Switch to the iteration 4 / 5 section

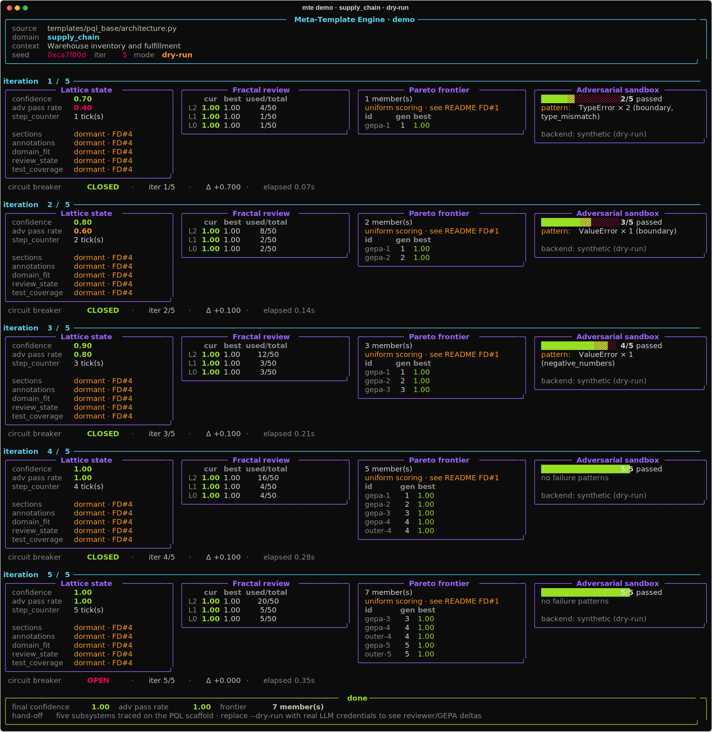pos(36,451)
